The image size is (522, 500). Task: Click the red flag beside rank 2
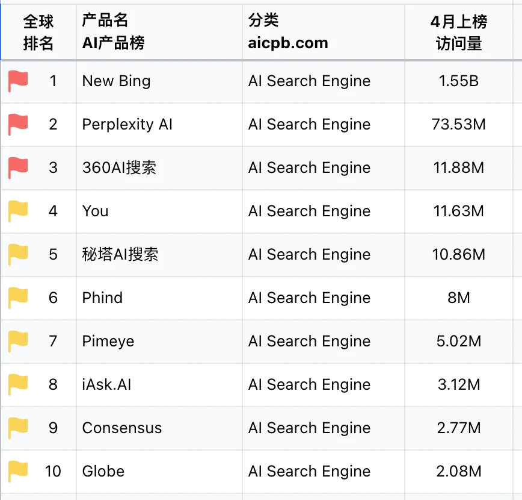[18, 125]
